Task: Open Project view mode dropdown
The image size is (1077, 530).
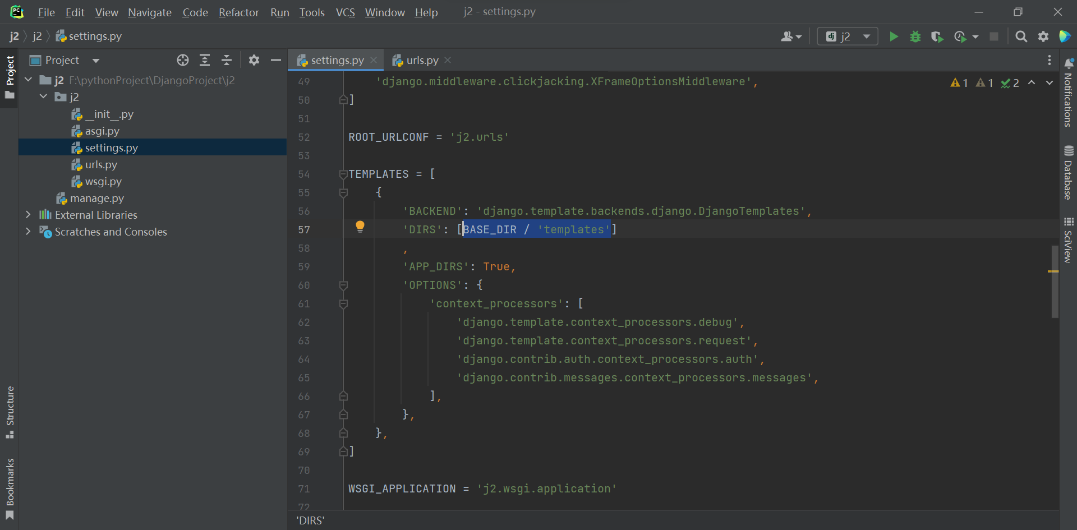Action: coord(96,61)
